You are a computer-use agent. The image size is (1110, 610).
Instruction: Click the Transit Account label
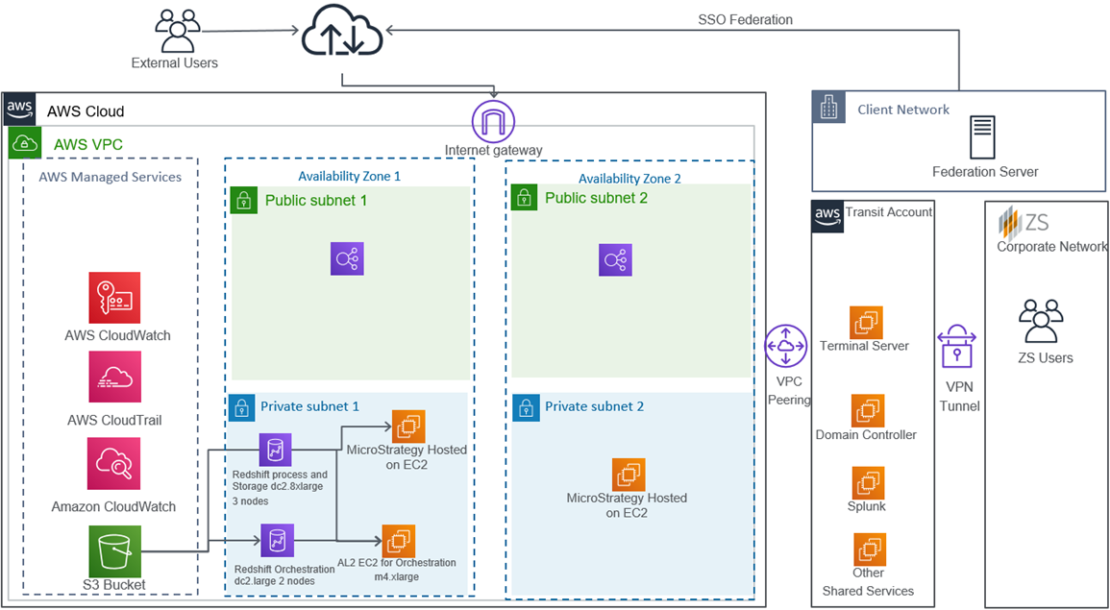tap(888, 211)
